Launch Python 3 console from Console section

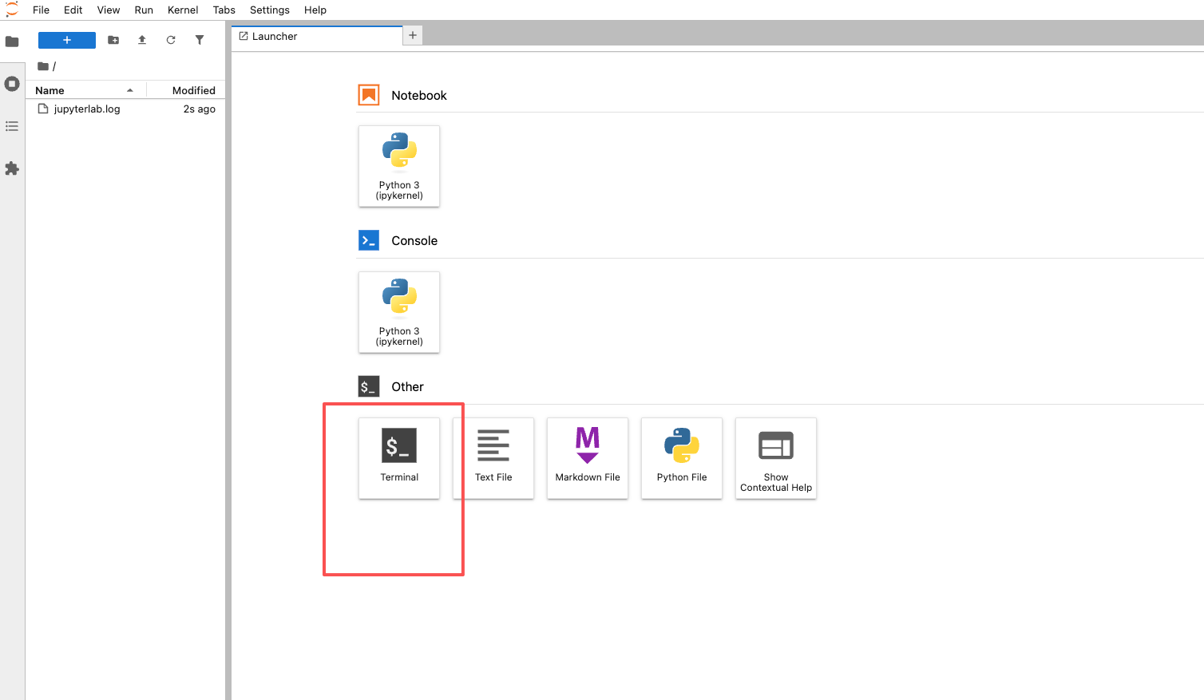click(399, 312)
